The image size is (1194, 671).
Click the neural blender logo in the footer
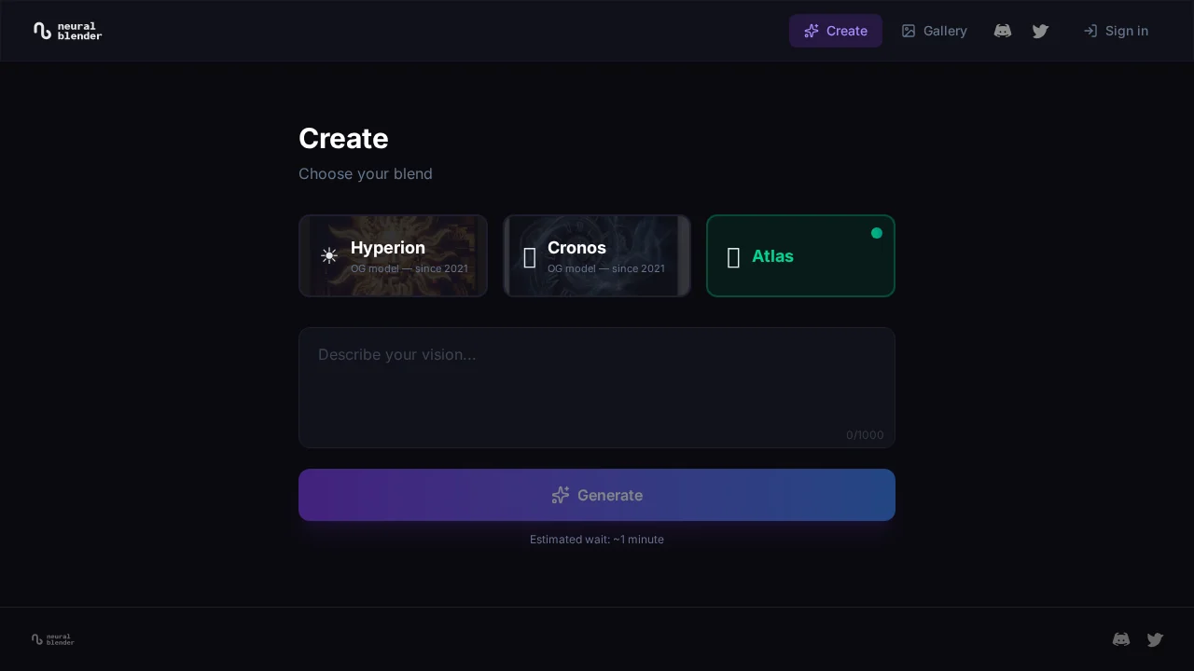click(x=52, y=639)
